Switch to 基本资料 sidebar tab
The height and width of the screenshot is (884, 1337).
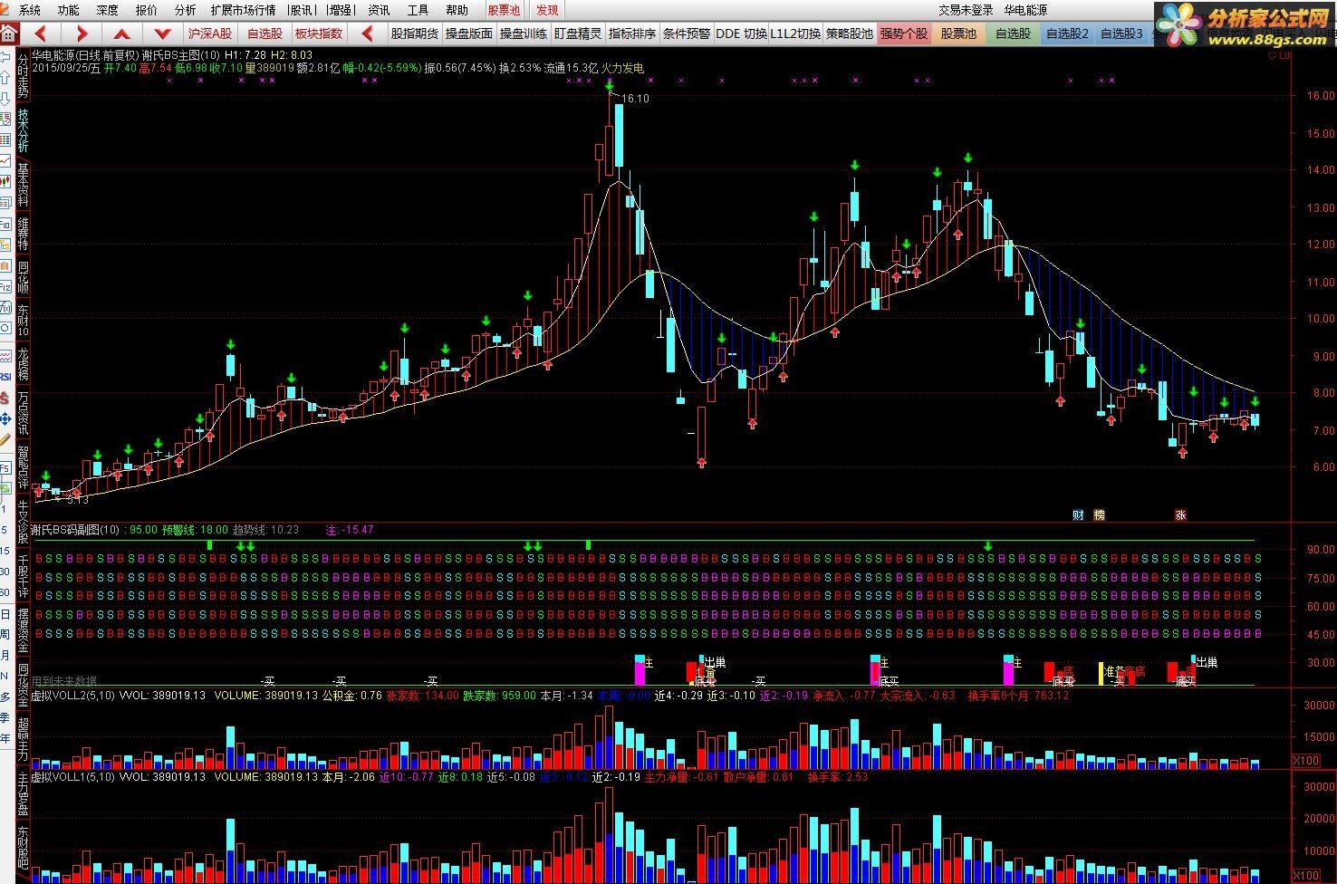point(23,185)
